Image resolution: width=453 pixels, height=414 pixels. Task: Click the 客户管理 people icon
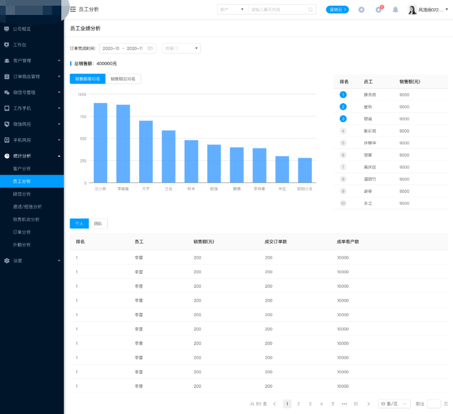coord(7,61)
